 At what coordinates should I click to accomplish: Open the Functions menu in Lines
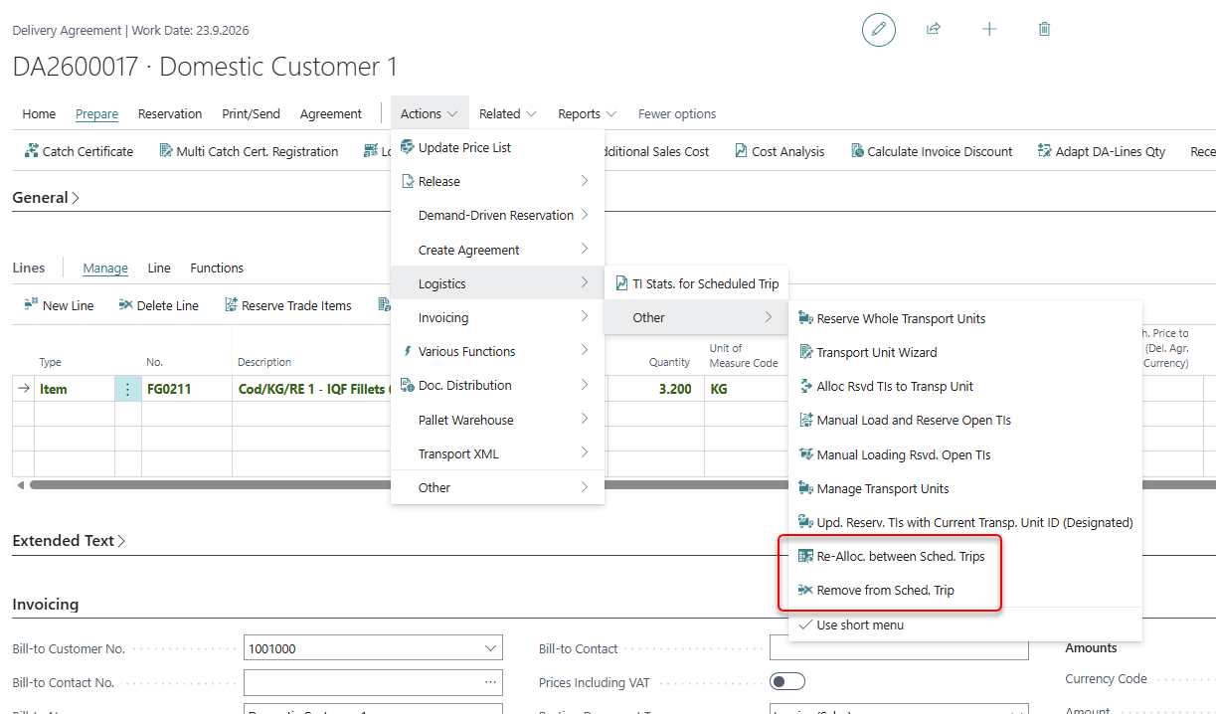[217, 268]
